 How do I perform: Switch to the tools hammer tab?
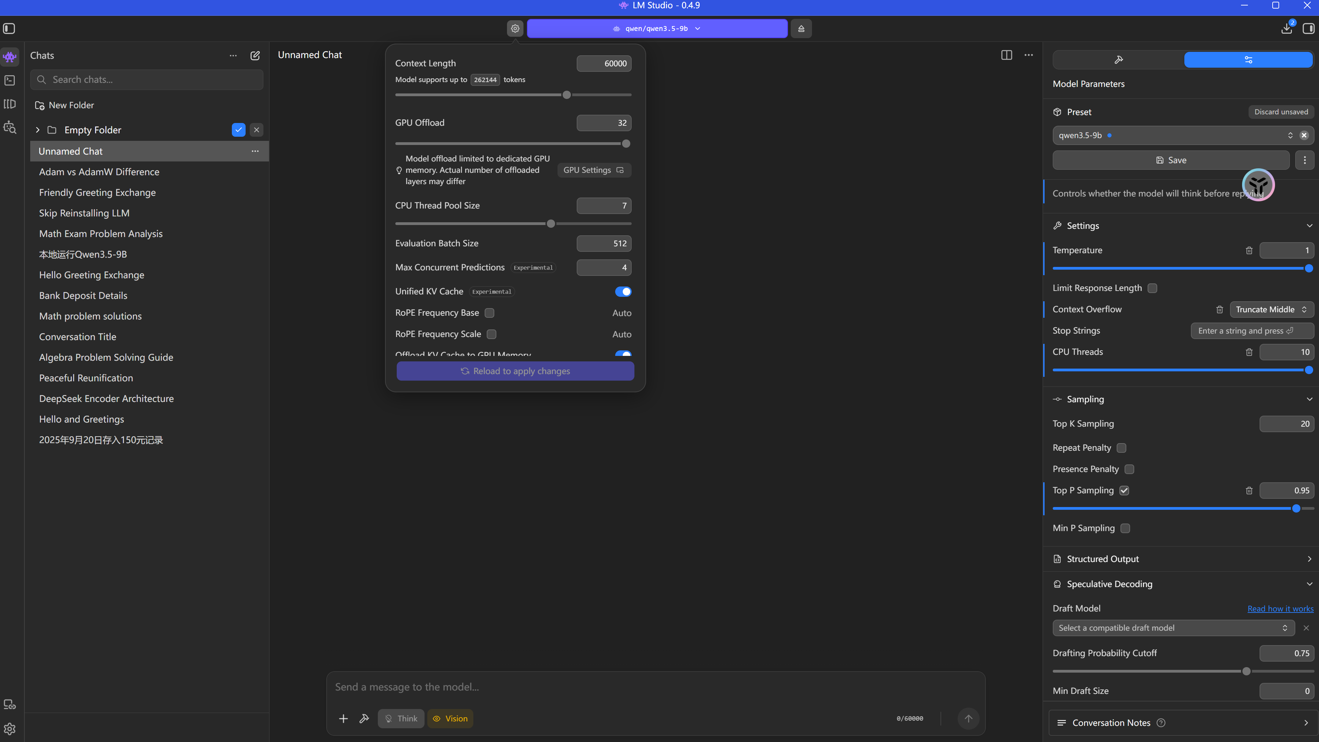(1119, 60)
